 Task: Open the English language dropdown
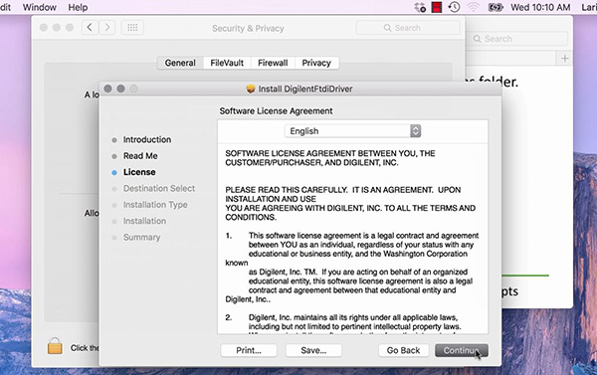pos(352,131)
